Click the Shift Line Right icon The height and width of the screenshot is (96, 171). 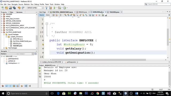pyautogui.click(x=93, y=15)
